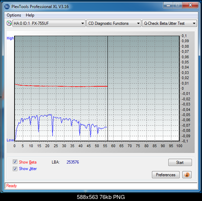Expand the CD Diagnostic Functions dropdown
Viewport: 202px width, 201px height.
pyautogui.click(x=114, y=23)
